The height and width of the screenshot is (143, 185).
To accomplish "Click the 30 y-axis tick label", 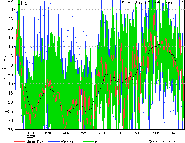I will click(x=10, y=10).
